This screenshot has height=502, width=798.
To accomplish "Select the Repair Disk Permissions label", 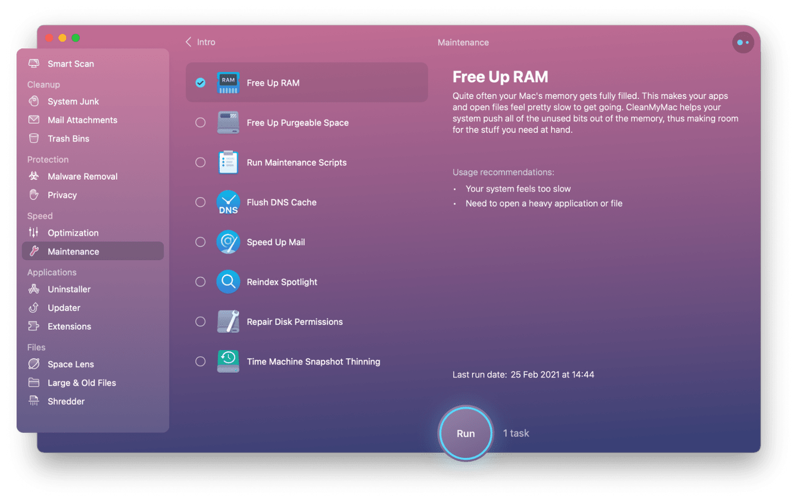I will pos(295,322).
